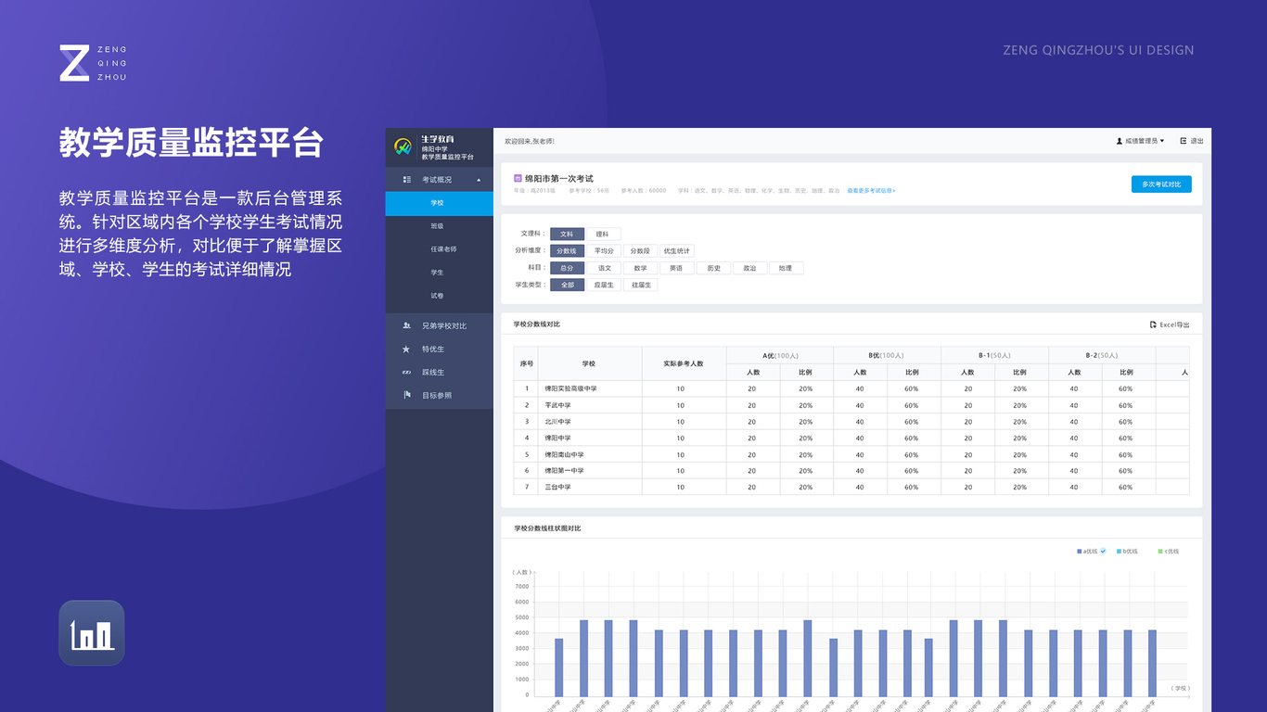
Task: Click the 退出 logout link
Action: click(x=1197, y=141)
